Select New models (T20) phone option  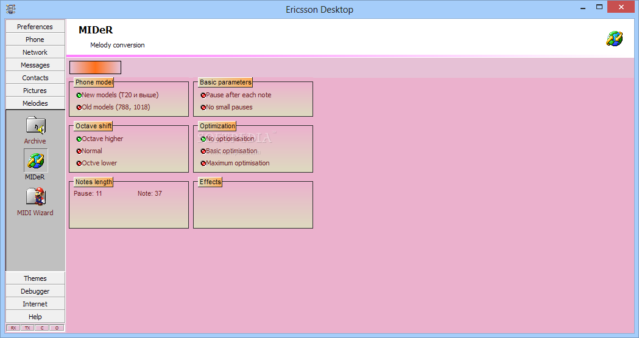118,95
